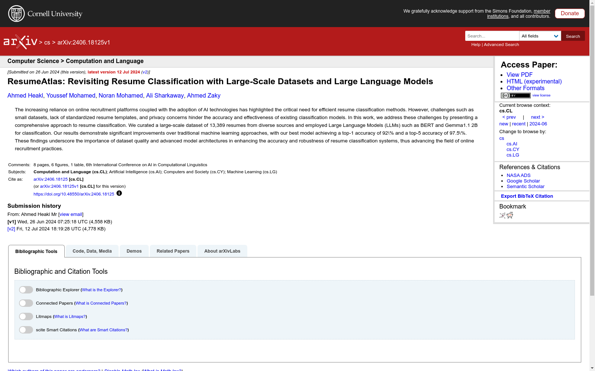Open the arXiv logo home link
Viewport: 595px width, 371px height.
[x=20, y=42]
